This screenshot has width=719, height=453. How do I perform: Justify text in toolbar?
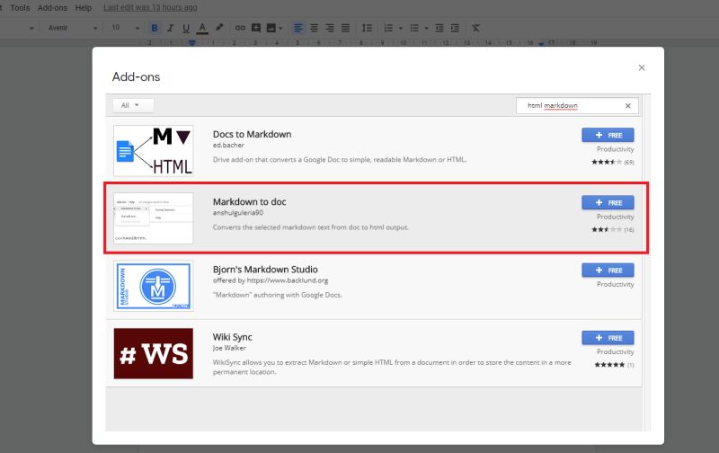pos(345,28)
